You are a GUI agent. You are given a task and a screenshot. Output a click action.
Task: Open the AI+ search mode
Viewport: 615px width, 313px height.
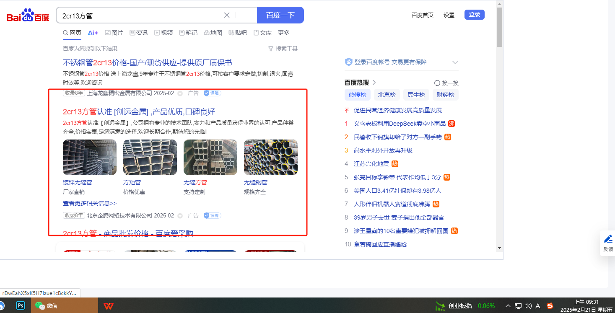[x=93, y=33]
